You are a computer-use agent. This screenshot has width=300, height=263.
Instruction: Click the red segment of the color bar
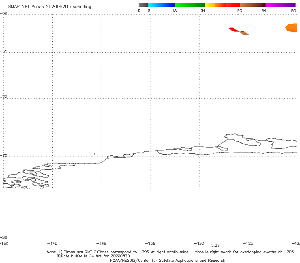[x=233, y=5]
